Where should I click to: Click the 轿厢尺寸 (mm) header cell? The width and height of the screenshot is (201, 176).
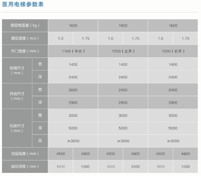tap(17, 70)
